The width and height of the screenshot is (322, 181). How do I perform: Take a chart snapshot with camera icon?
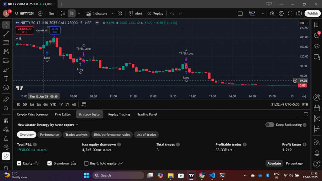click(x=299, y=14)
